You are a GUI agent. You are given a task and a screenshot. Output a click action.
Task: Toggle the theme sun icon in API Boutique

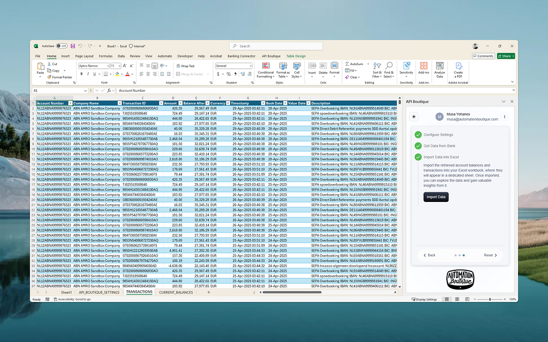pyautogui.click(x=414, y=117)
